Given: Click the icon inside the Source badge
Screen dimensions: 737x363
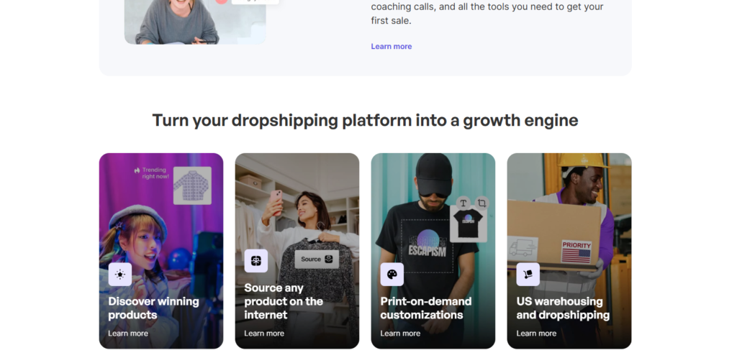Looking at the screenshot, I should tap(329, 259).
